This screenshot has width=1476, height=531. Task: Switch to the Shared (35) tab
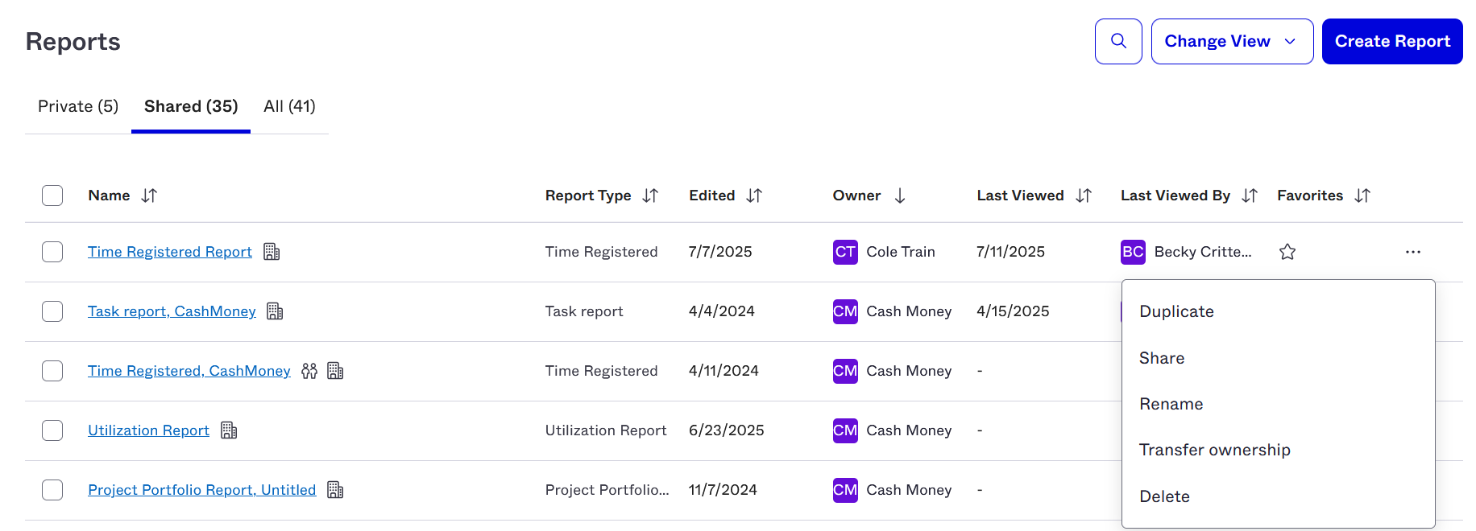(191, 106)
